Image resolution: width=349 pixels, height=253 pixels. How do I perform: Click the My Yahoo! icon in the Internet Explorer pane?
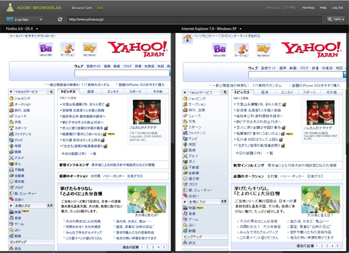[263, 50]
